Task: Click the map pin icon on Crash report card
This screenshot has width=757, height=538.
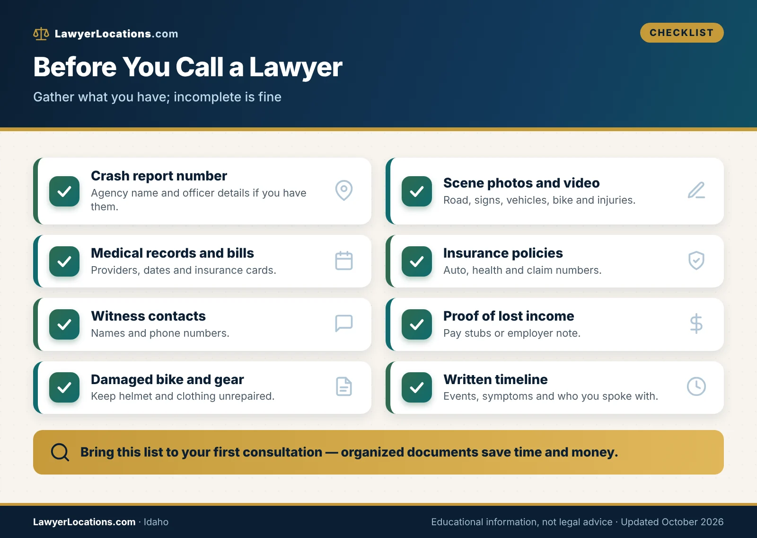Action: tap(344, 190)
